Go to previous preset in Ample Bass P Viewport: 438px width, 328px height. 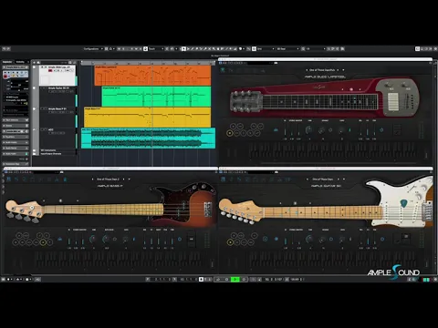coord(92,179)
